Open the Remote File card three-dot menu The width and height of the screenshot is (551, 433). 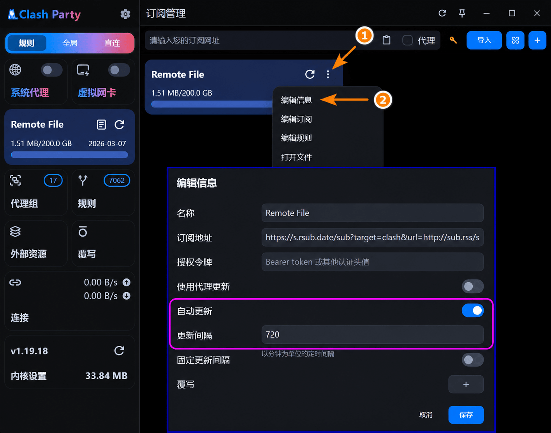click(328, 74)
